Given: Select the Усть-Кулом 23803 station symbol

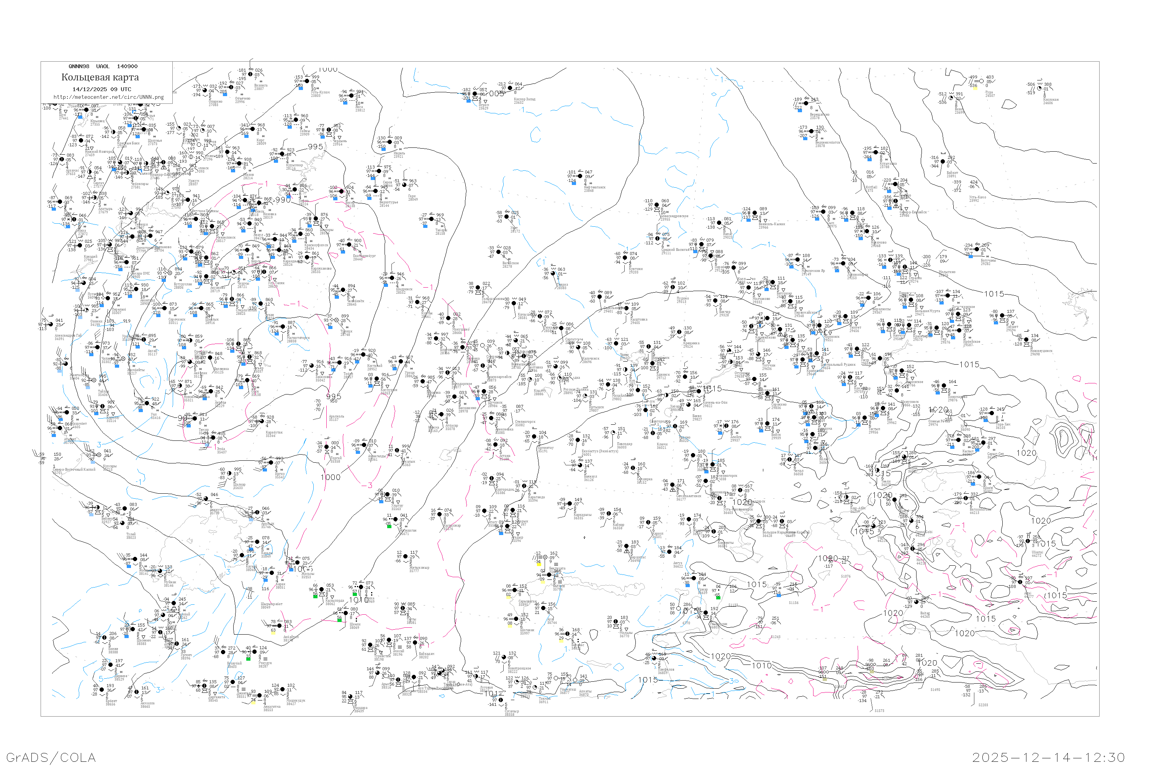Looking at the screenshot, I should [307, 82].
